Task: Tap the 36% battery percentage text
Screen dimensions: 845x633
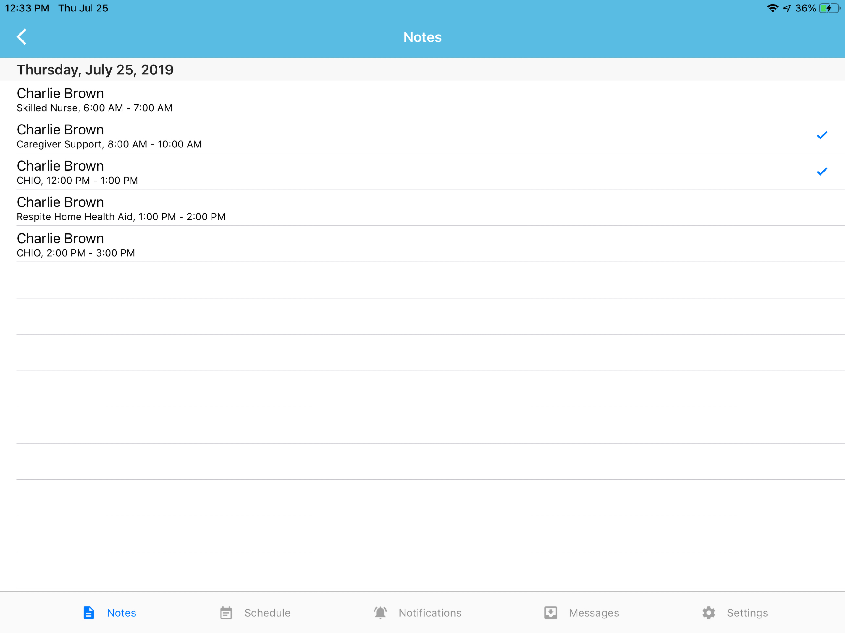Action: pyautogui.click(x=806, y=8)
